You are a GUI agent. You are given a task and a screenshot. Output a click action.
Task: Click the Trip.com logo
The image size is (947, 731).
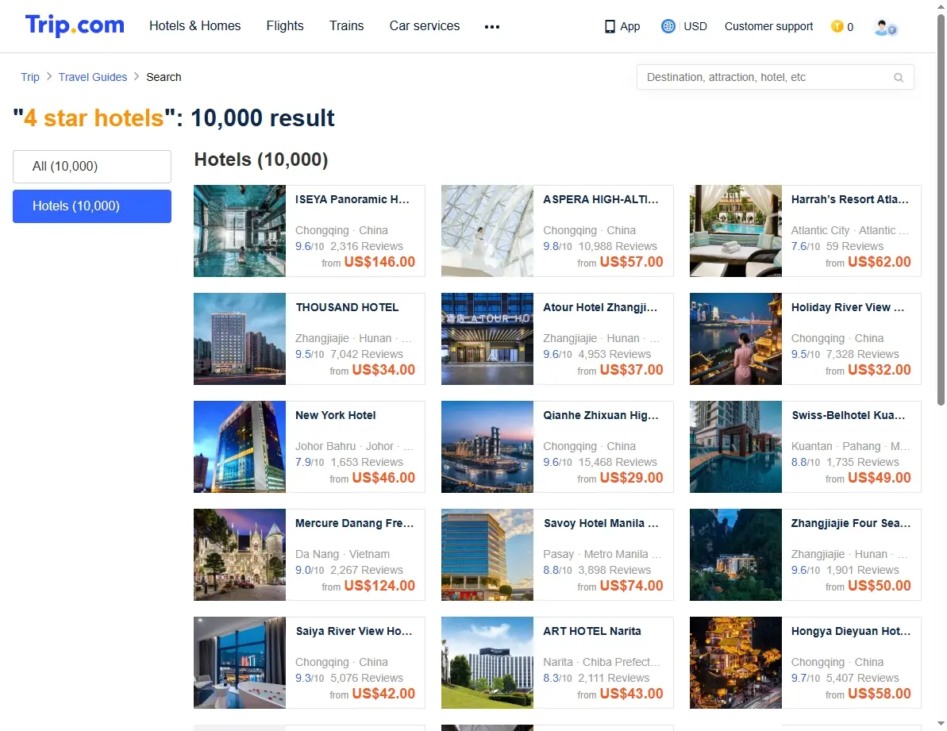point(75,25)
